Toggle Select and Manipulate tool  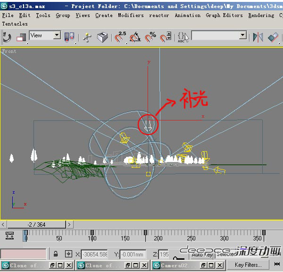tap(87, 37)
